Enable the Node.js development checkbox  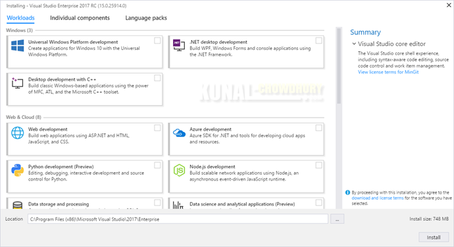[318, 165]
